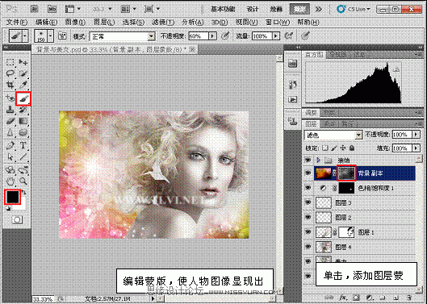Select the Hand tool
Image resolution: width=427 pixels, height=304 pixels.
click(10, 181)
